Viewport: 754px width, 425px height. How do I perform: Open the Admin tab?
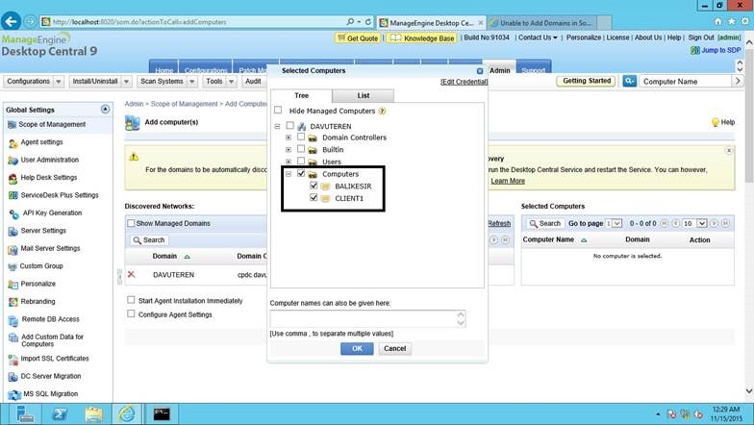(500, 70)
